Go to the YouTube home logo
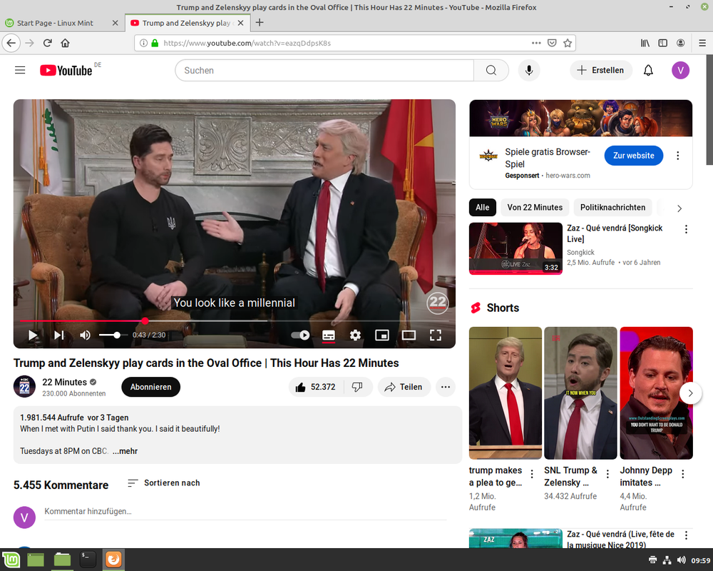713x571 pixels. 66,70
